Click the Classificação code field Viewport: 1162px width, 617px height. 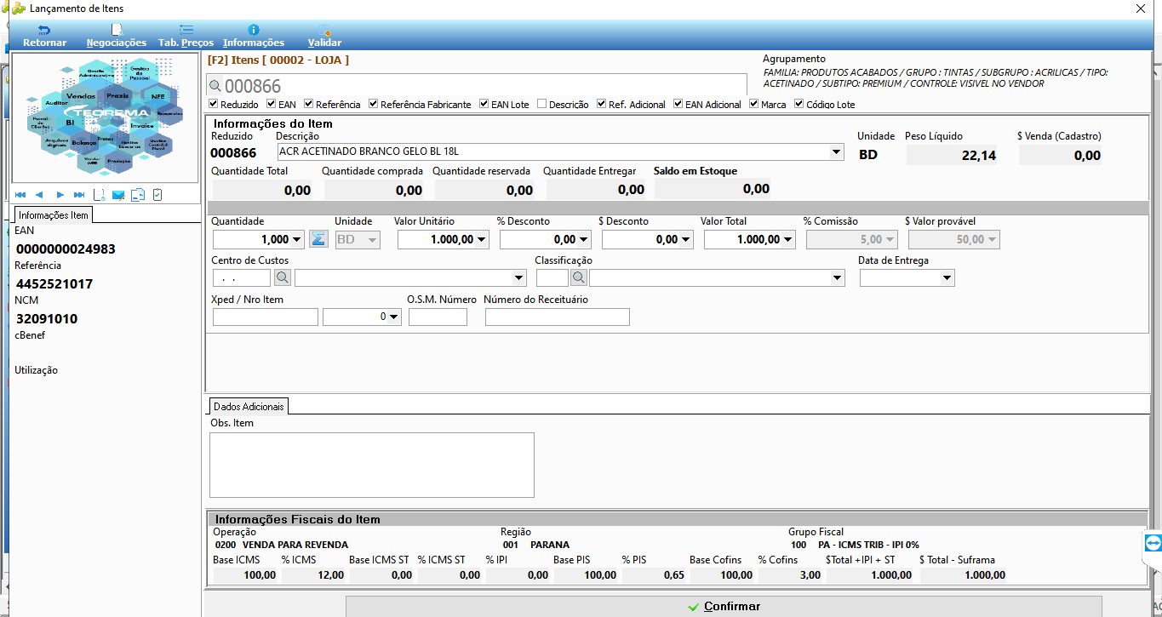point(552,278)
